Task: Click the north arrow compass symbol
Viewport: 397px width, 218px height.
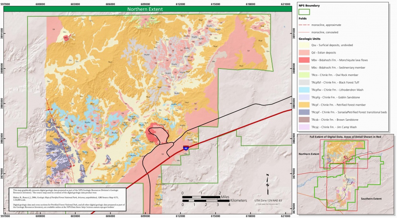Action: click(268, 184)
